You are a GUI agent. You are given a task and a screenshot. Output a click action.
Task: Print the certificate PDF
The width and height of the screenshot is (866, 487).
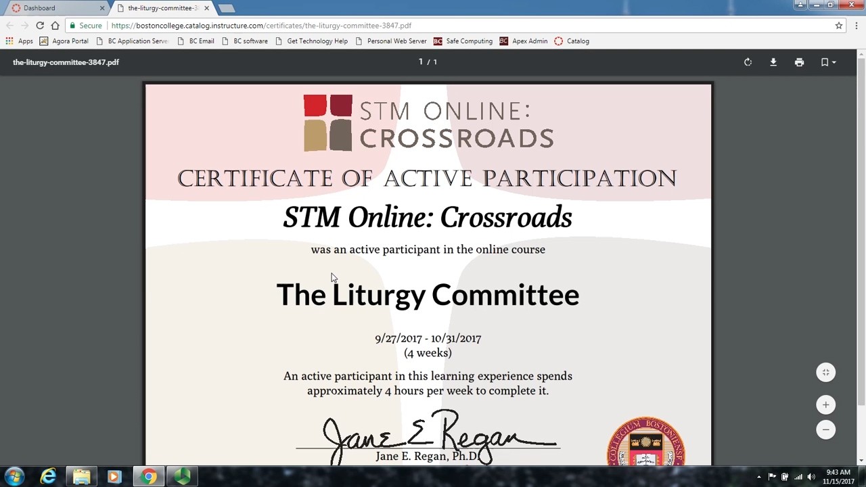[799, 62]
